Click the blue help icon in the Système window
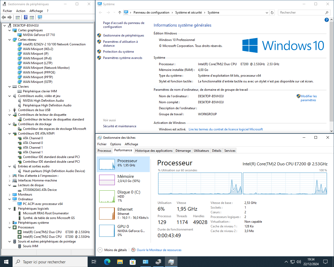This screenshot has width=334, height=267. pyautogui.click(x=326, y=20)
